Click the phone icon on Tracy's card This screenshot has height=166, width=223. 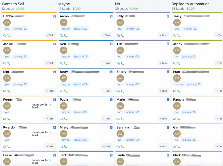pyautogui.click(x=179, y=35)
